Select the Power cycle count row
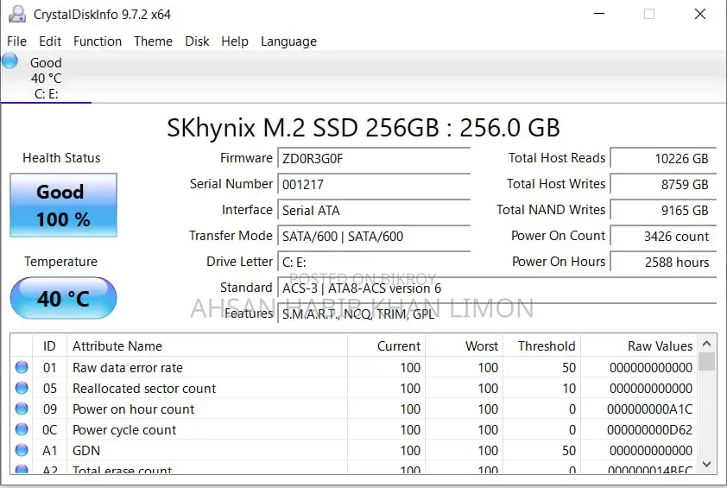The width and height of the screenshot is (727, 488). pyautogui.click(x=354, y=430)
